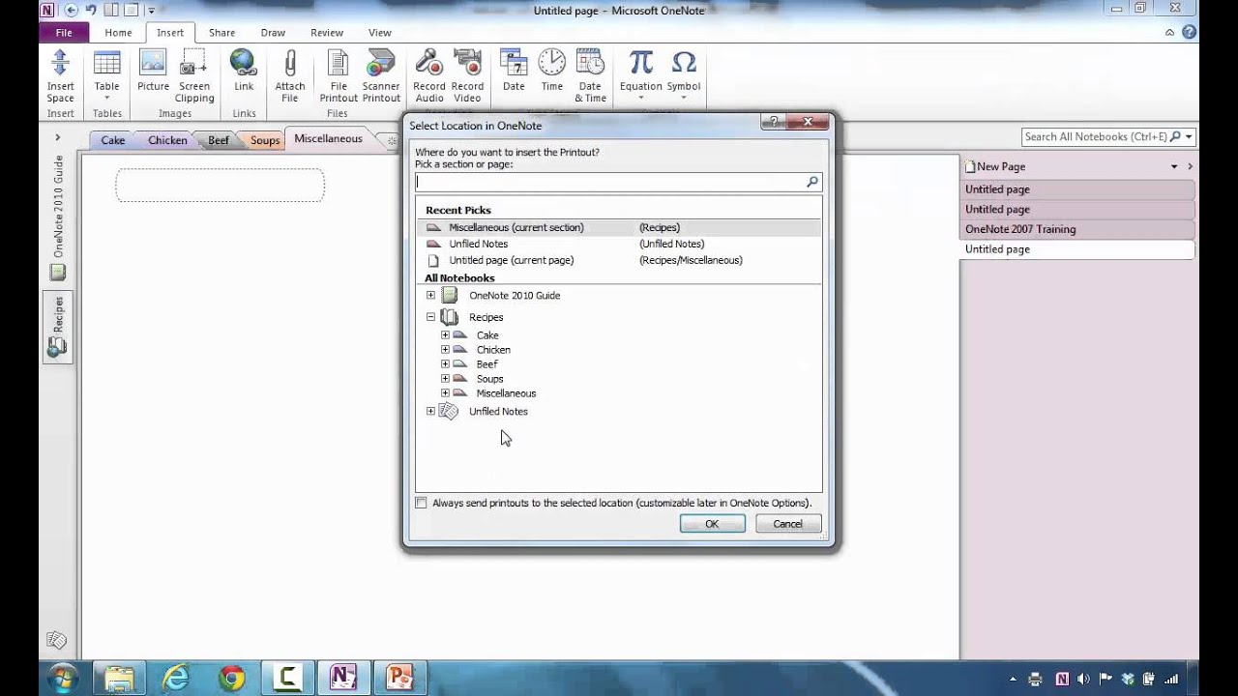Click the Attach File paperclip icon
The height and width of the screenshot is (696, 1238).
coord(289,76)
